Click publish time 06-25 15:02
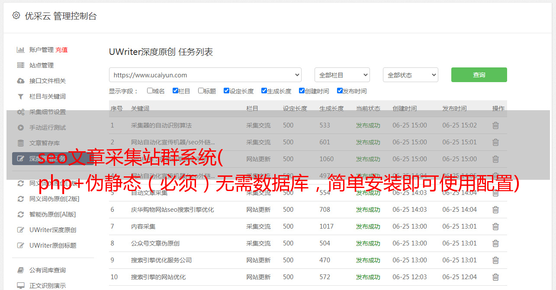This screenshot has height=290, width=556. pos(460,125)
